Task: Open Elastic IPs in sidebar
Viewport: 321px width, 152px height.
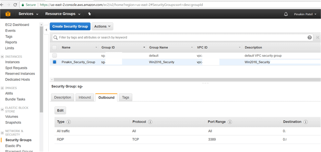Action: (x=13, y=146)
